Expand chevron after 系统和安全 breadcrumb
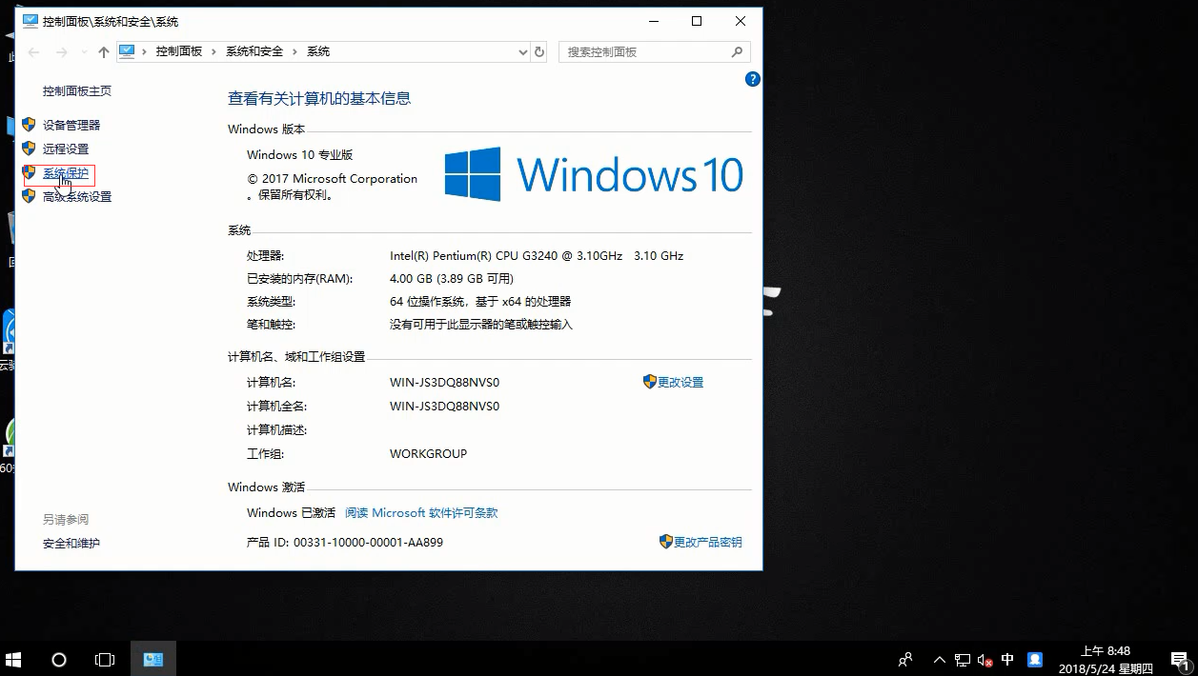The height and width of the screenshot is (676, 1198). [x=295, y=51]
